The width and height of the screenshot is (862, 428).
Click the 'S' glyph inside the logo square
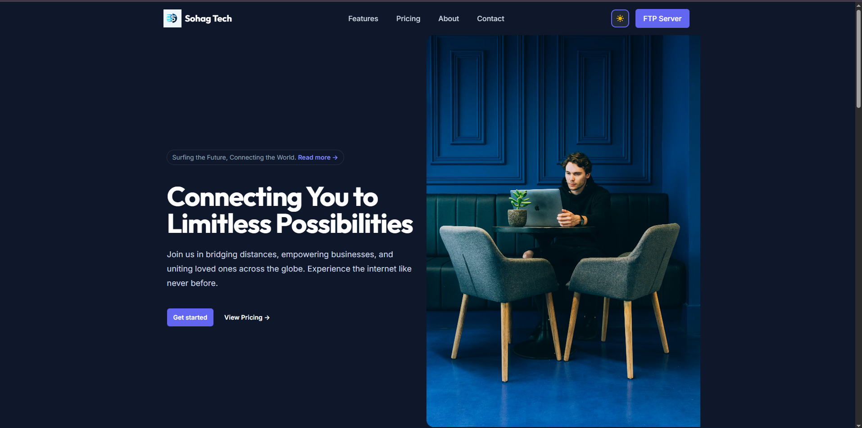coord(172,18)
